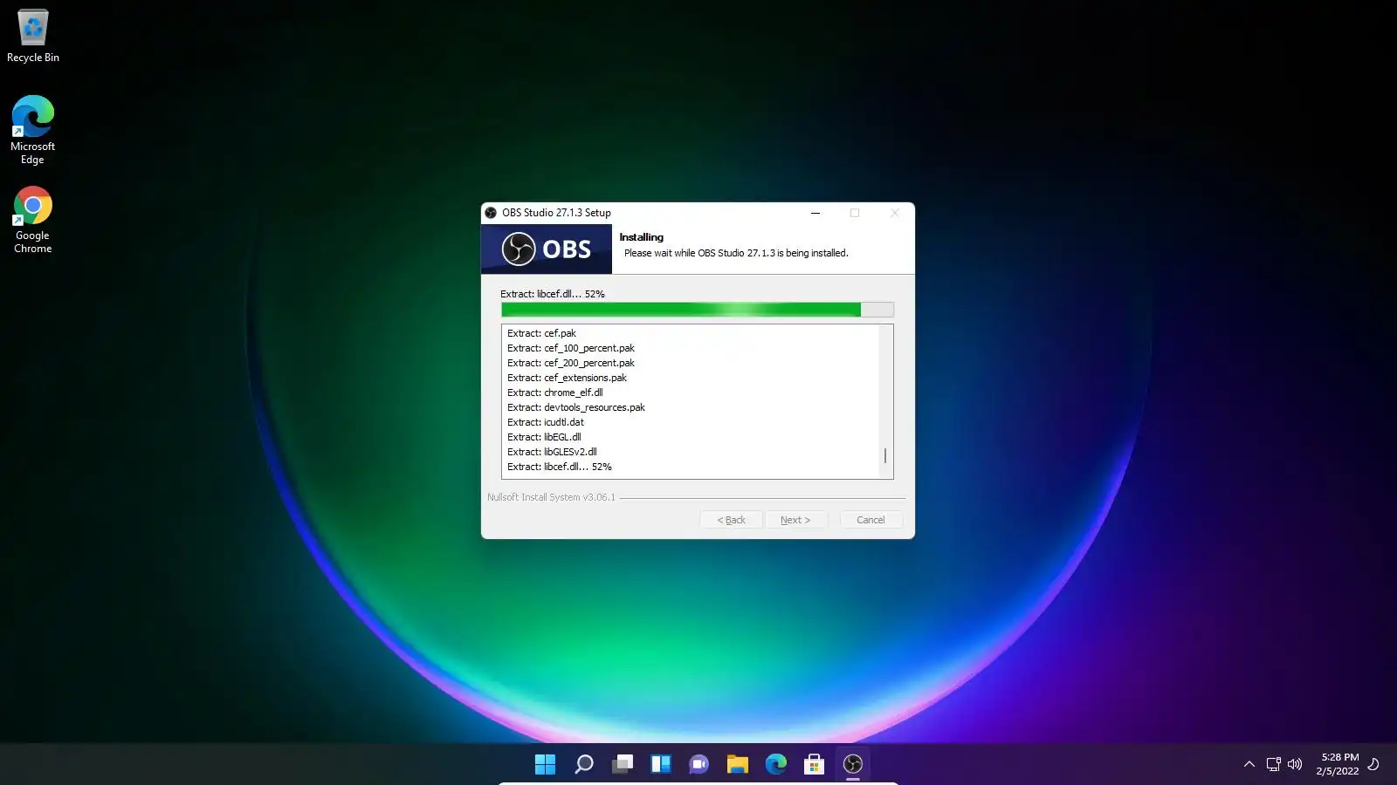Show hidden icons in the system tray
Image resolution: width=1397 pixels, height=785 pixels.
point(1249,764)
